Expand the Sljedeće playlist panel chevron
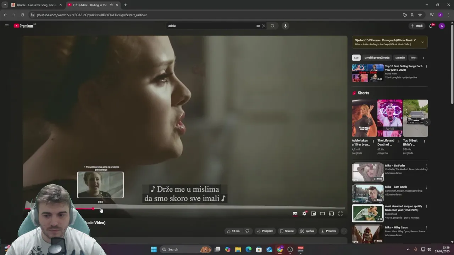The image size is (454, 255). (422, 42)
